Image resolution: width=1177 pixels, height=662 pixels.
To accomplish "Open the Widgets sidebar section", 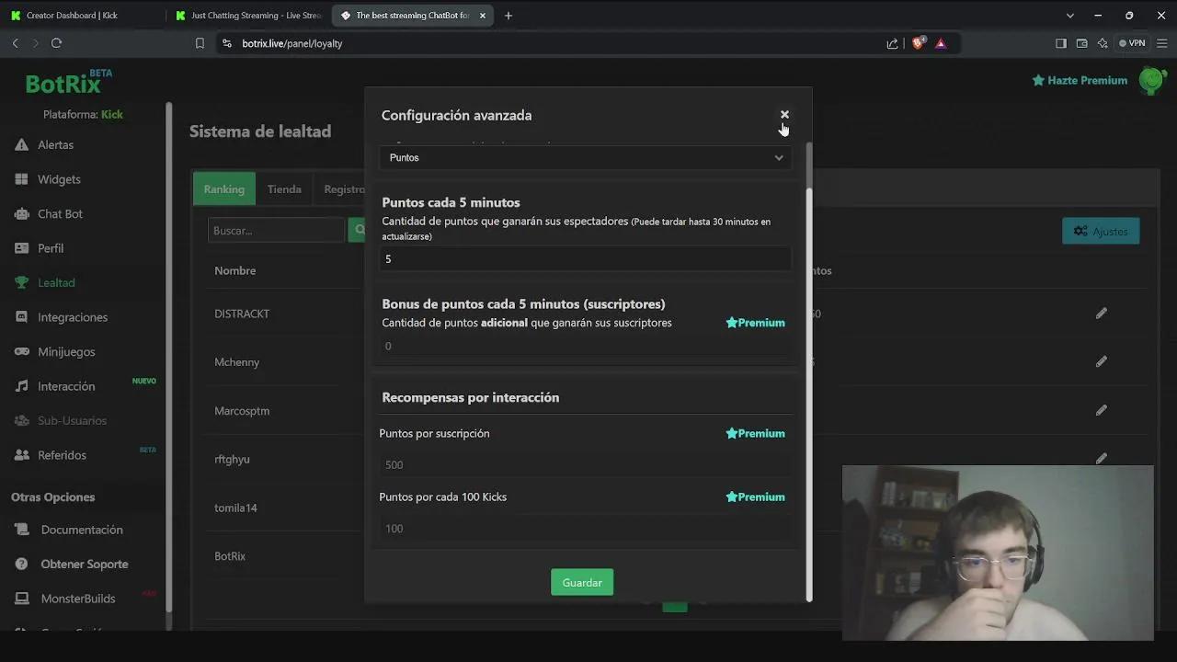I will [59, 179].
